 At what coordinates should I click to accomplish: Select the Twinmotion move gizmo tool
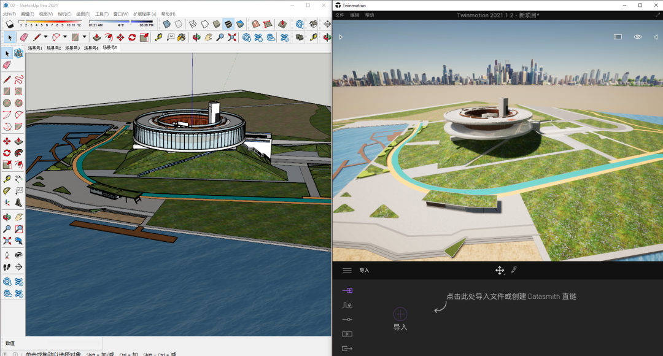500,270
